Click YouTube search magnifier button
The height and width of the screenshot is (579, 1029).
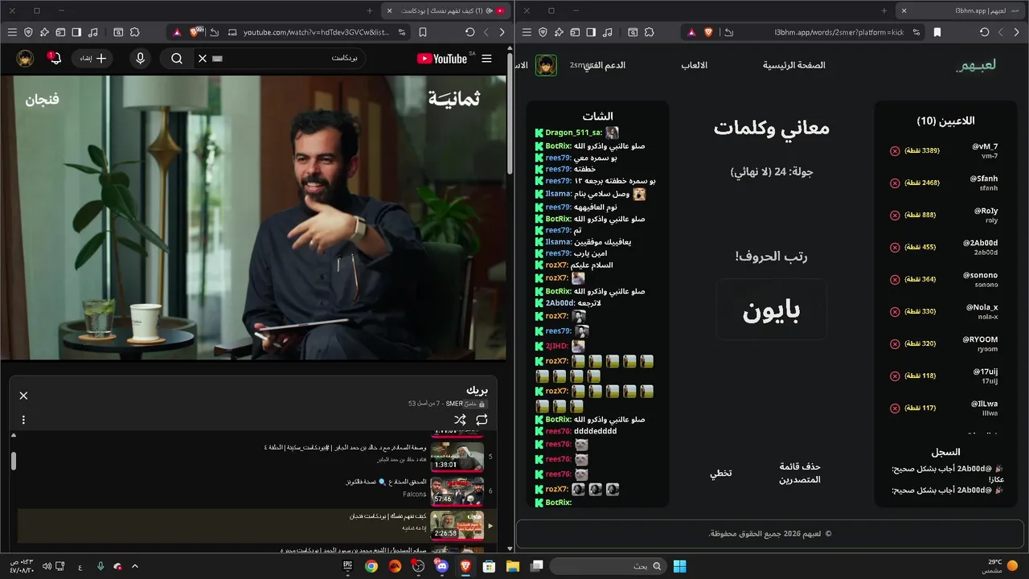177,59
